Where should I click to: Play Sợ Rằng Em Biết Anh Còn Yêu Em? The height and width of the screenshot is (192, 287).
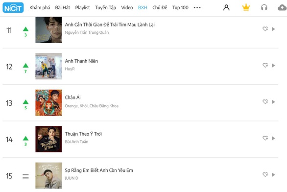pyautogui.click(x=273, y=174)
